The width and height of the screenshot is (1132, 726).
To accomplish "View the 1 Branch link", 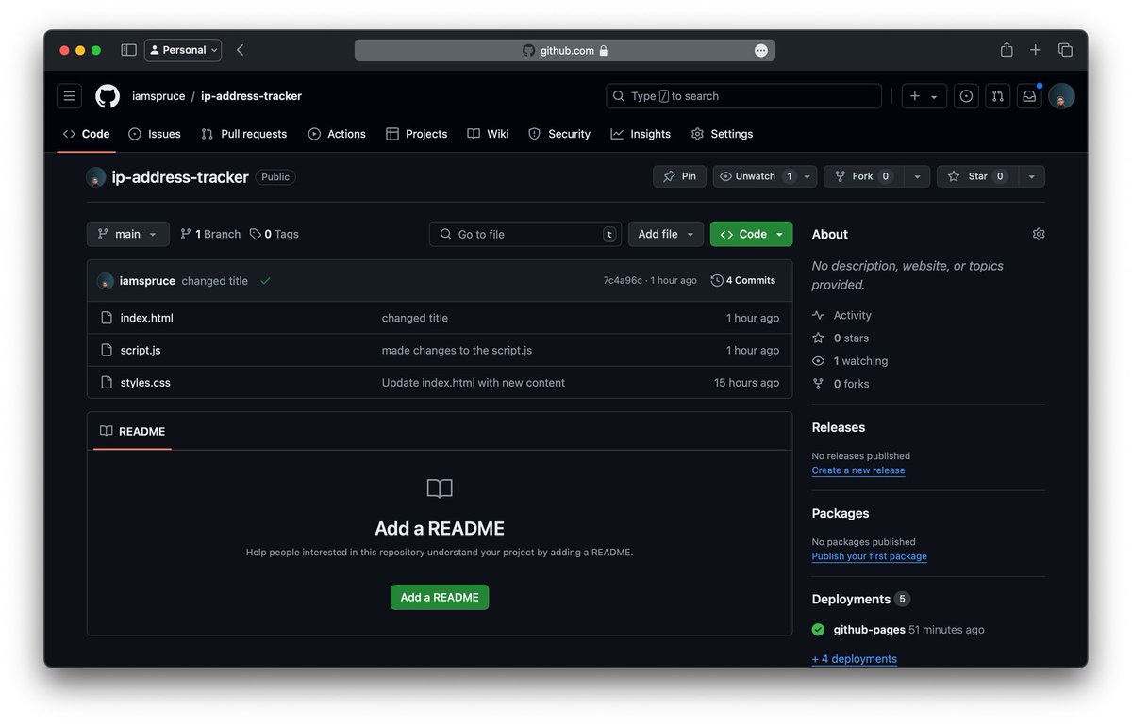I will 210,234.
